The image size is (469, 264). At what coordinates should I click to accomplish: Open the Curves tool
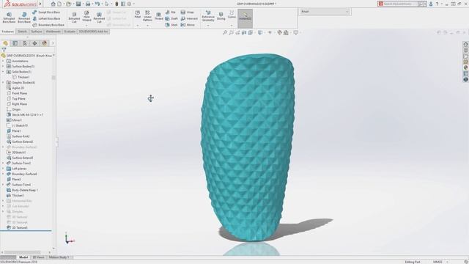pyautogui.click(x=232, y=15)
